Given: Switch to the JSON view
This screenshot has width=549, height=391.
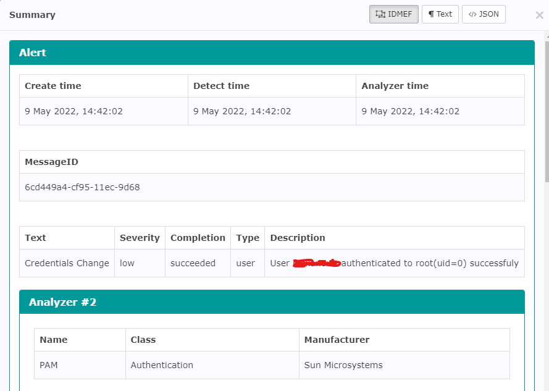Looking at the screenshot, I should pyautogui.click(x=484, y=14).
